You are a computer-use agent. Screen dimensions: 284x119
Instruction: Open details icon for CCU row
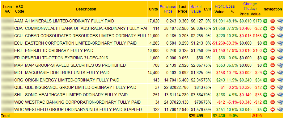point(280,36)
